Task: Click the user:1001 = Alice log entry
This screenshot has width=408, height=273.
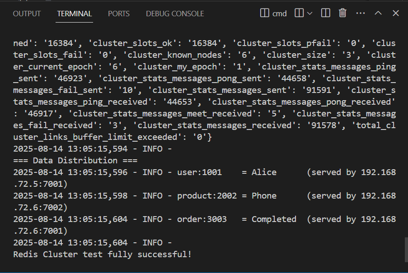Action: (205, 178)
